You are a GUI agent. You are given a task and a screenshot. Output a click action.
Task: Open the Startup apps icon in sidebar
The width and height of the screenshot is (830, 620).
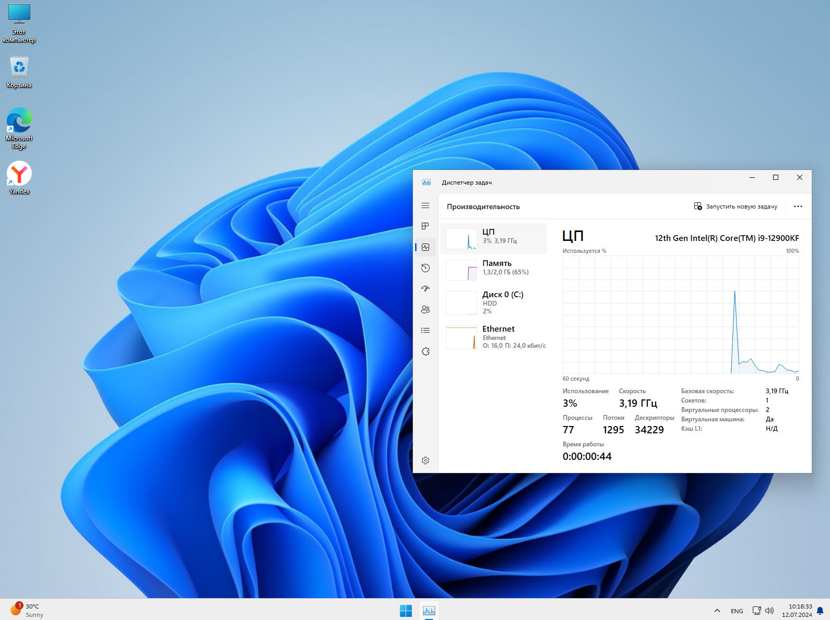(x=425, y=289)
